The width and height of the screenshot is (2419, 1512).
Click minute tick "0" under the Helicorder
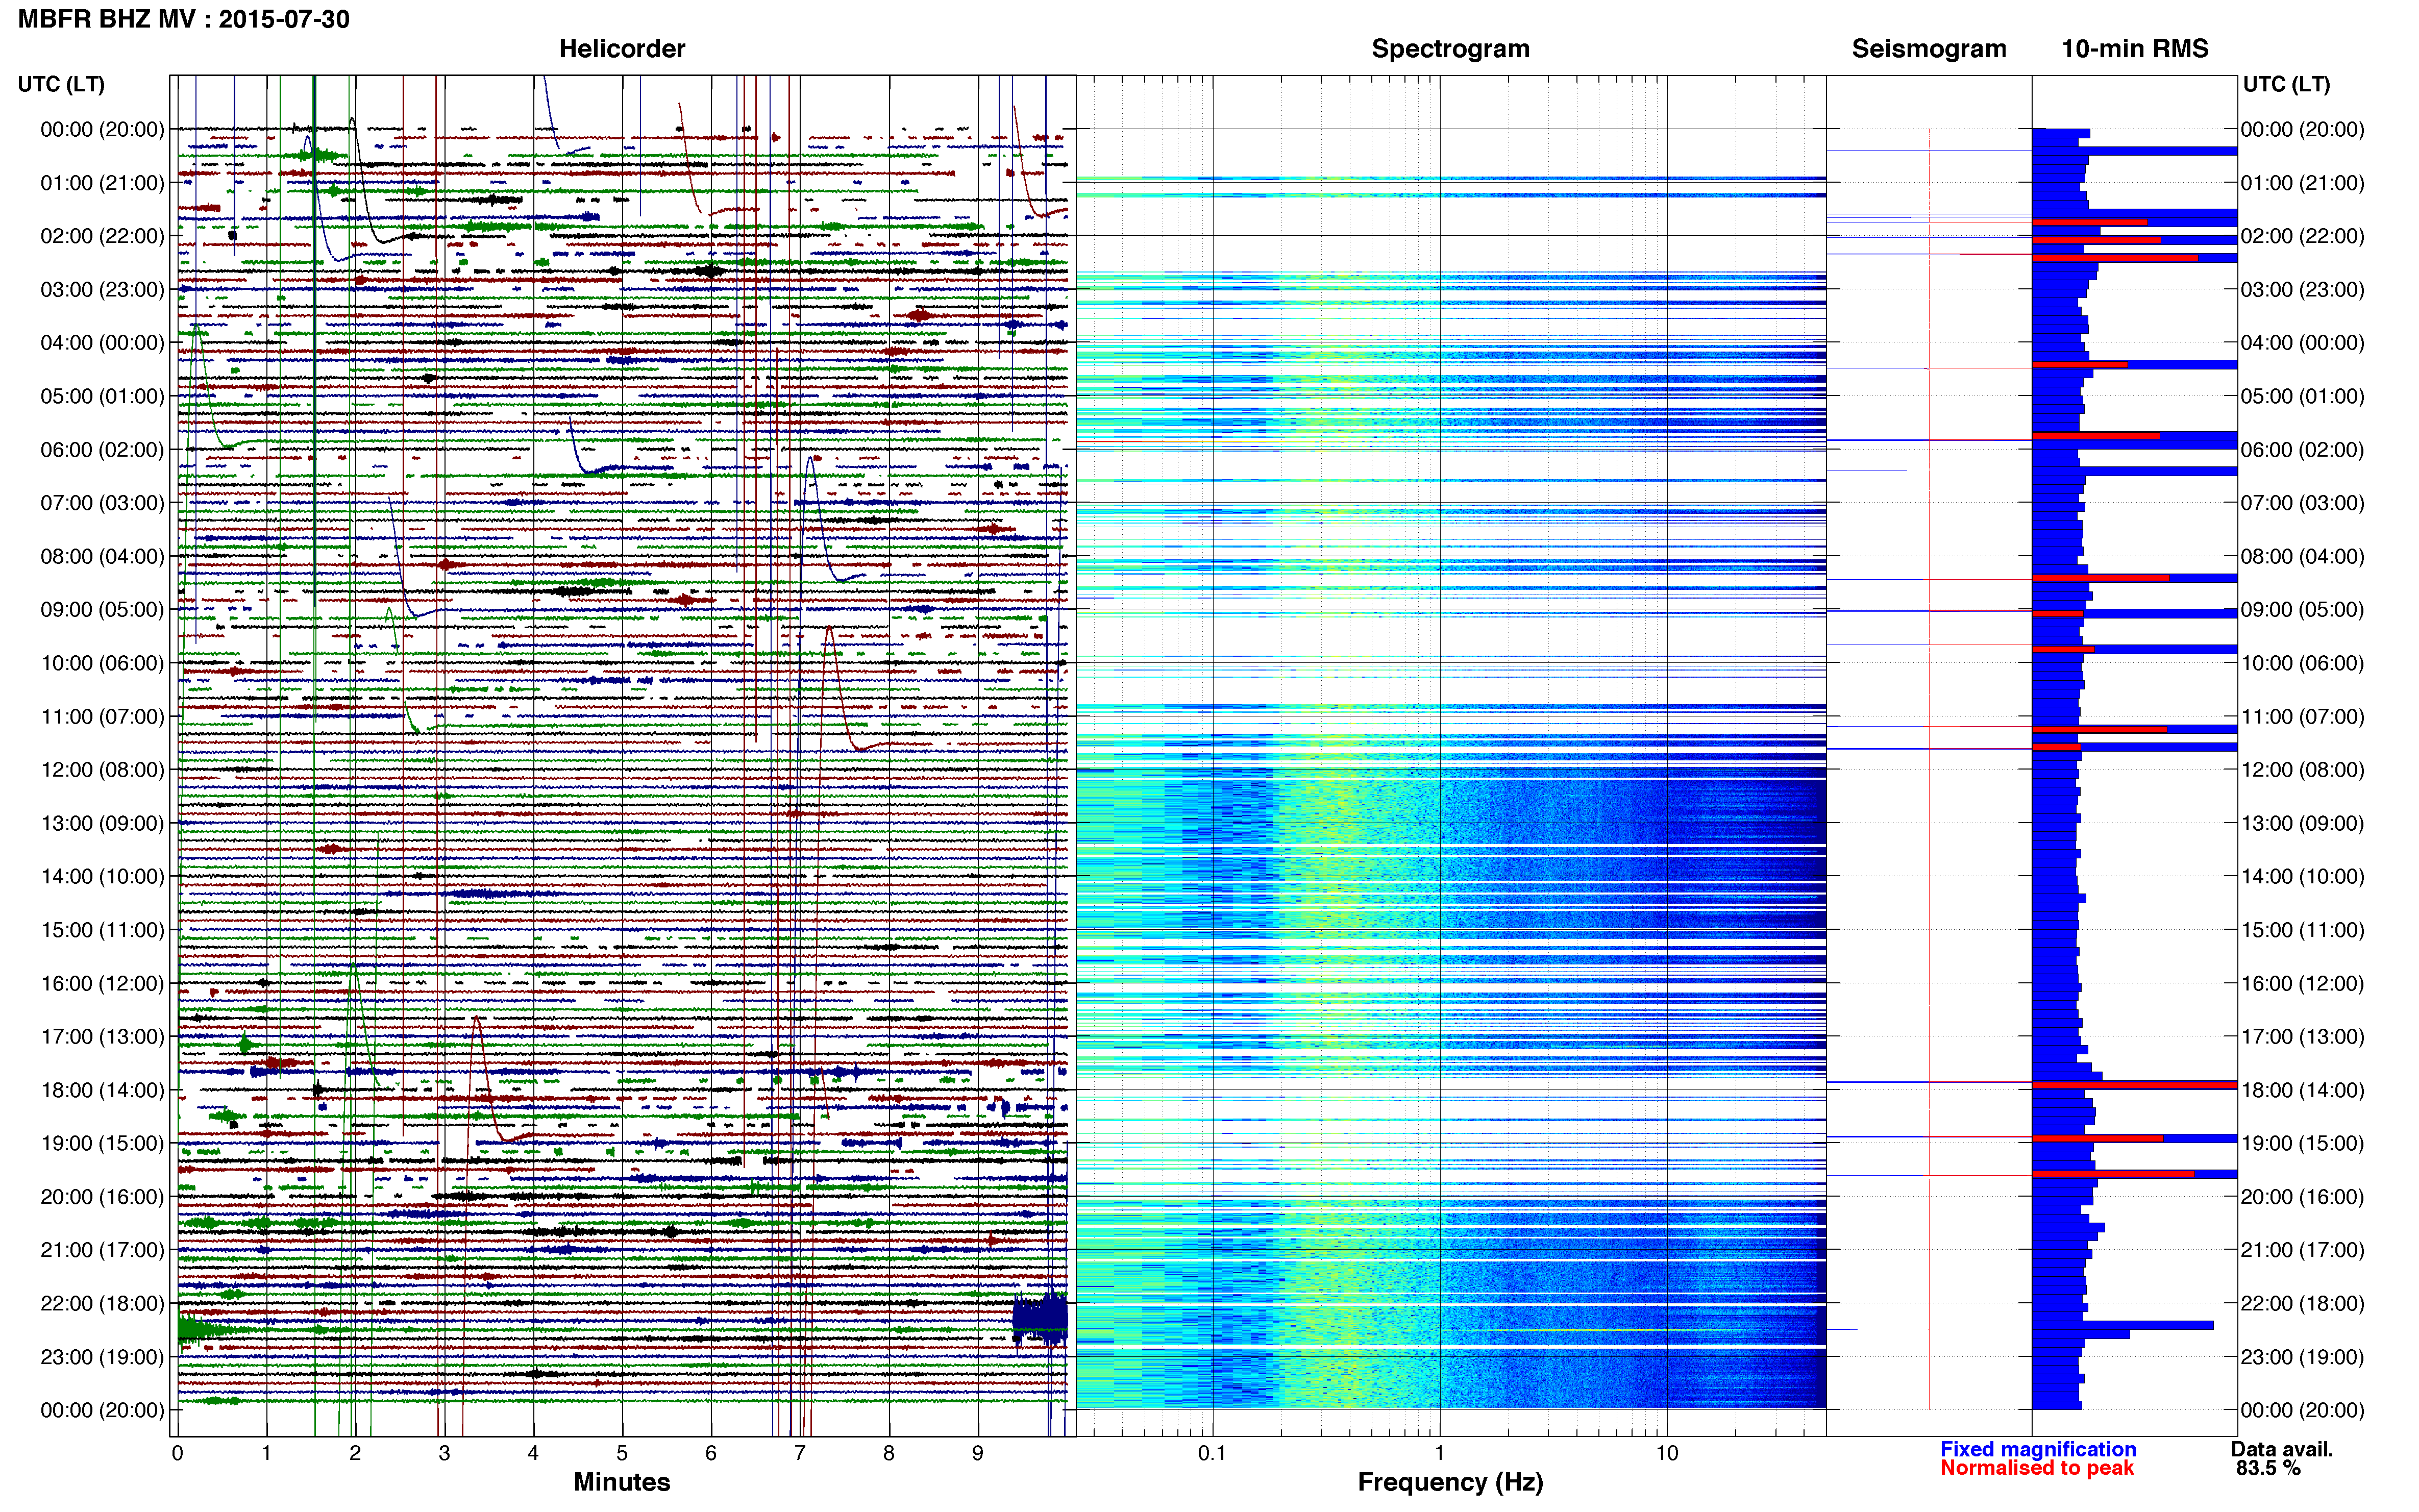(177, 1453)
